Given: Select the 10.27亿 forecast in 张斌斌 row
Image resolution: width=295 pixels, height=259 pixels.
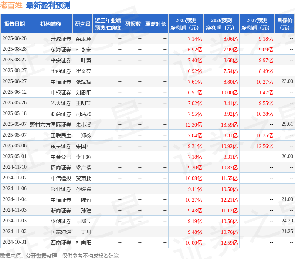Looking at the screenshot, I should [265, 82].
